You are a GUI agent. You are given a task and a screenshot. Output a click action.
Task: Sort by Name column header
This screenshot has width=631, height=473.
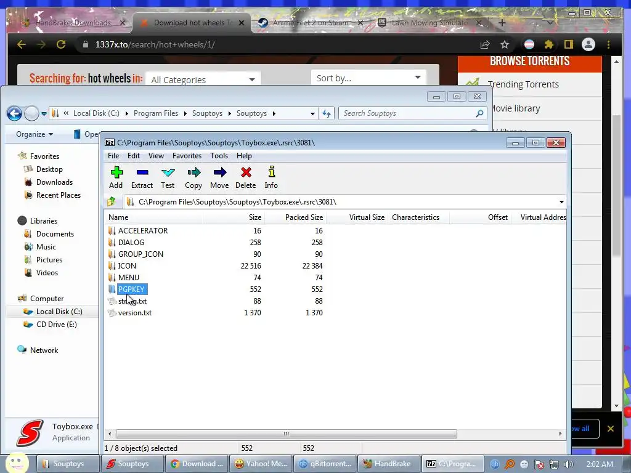click(x=153, y=217)
